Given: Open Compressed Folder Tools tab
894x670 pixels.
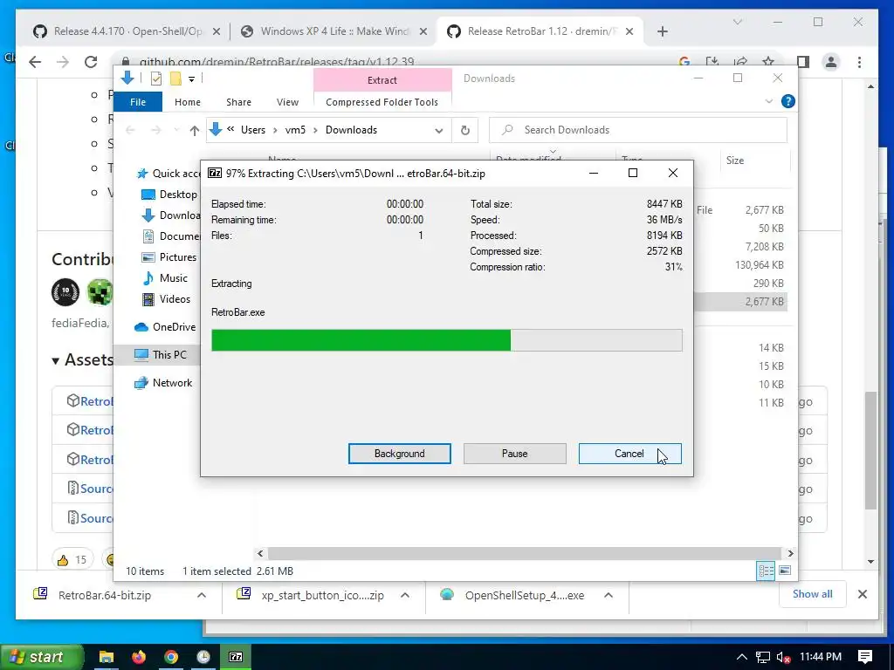Looking at the screenshot, I should coord(382,102).
